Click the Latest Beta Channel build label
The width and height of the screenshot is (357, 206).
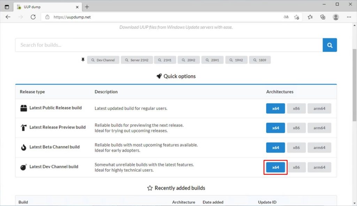point(54,147)
